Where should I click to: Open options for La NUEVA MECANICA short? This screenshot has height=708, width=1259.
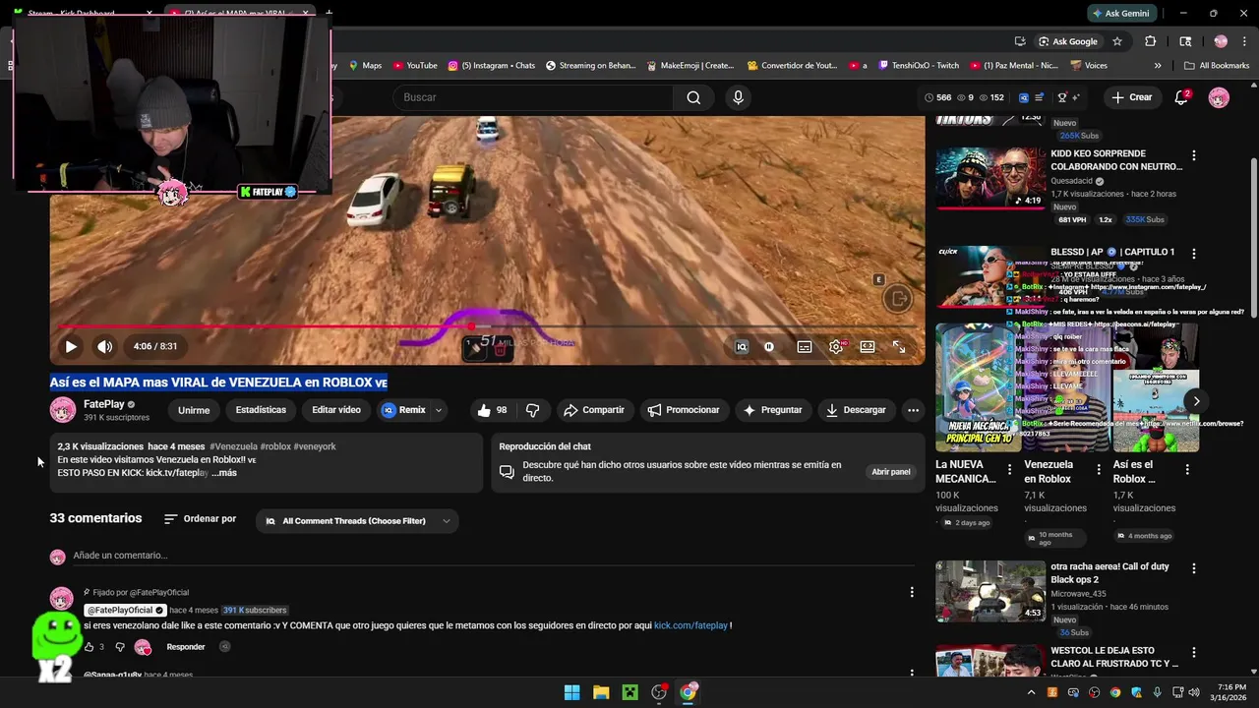click(x=1009, y=470)
